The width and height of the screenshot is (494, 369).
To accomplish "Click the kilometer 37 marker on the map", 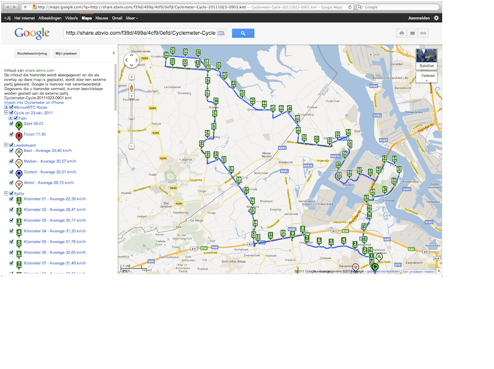I will click(198, 53).
